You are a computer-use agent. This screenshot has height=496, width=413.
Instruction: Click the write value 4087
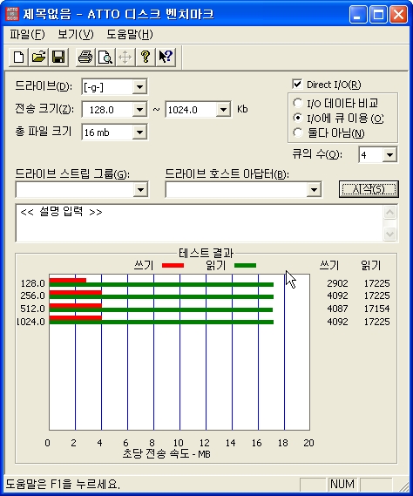click(337, 309)
